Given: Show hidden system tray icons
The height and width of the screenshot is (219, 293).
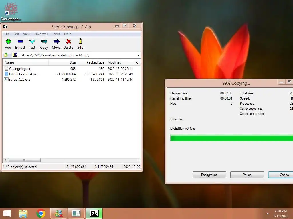Looking at the screenshot, I should 268,214.
